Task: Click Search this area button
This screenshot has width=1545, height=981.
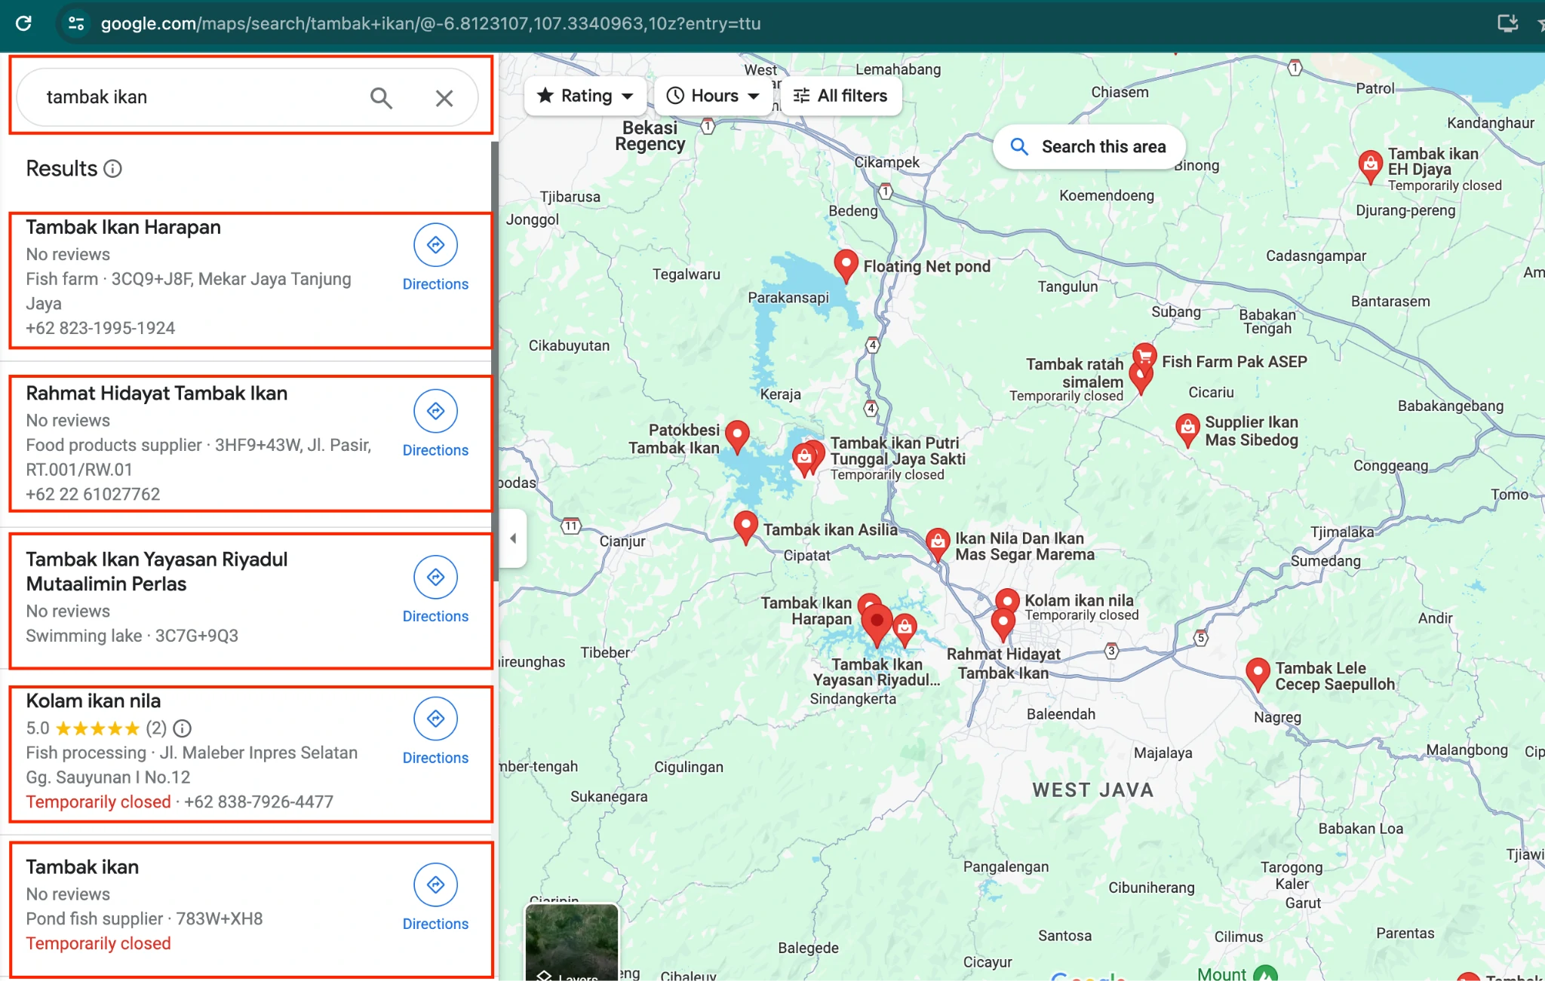Action: (x=1089, y=146)
